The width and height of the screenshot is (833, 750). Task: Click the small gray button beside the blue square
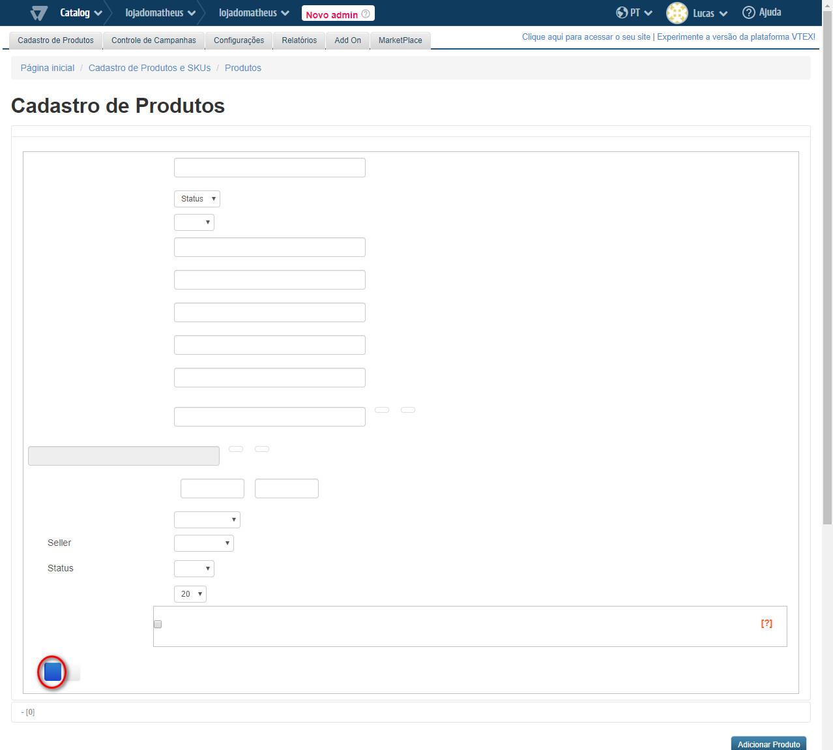(x=74, y=673)
